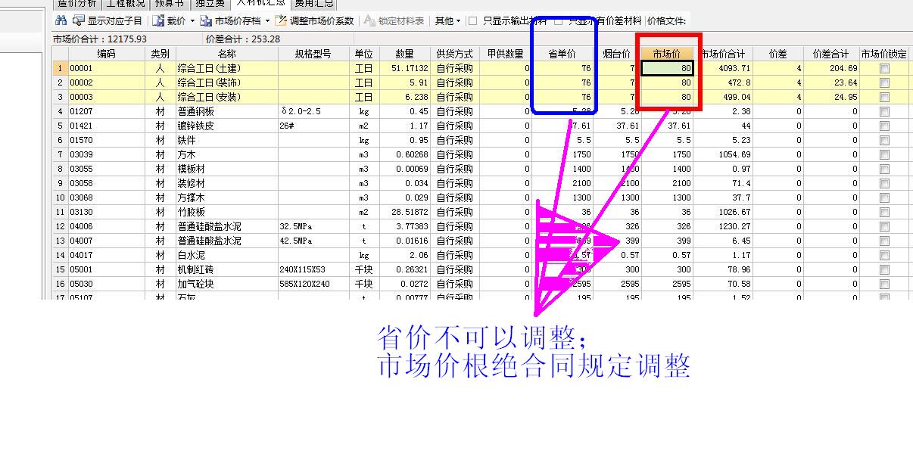The width and height of the screenshot is (913, 454).
Task: Click the 规格型号 column header
Action: 313,54
